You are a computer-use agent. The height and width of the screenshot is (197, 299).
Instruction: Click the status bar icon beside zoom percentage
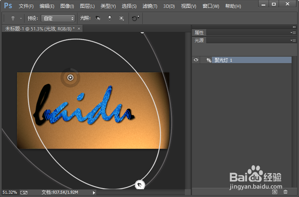(x=24, y=193)
